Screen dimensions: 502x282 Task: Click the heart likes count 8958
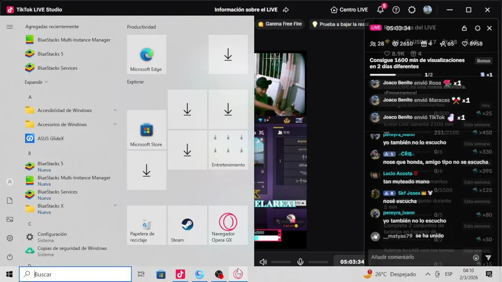472,43
